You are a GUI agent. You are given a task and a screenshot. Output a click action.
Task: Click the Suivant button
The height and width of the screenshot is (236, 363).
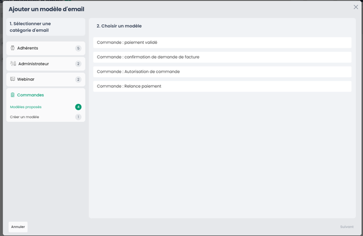pyautogui.click(x=347, y=227)
